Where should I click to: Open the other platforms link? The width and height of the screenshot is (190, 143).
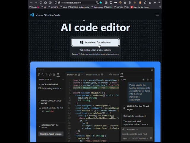(x=105, y=50)
